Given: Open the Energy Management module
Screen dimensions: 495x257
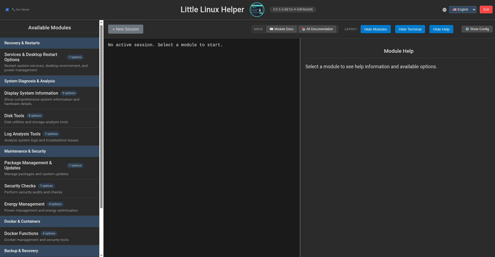Looking at the screenshot, I should click(50, 207).
